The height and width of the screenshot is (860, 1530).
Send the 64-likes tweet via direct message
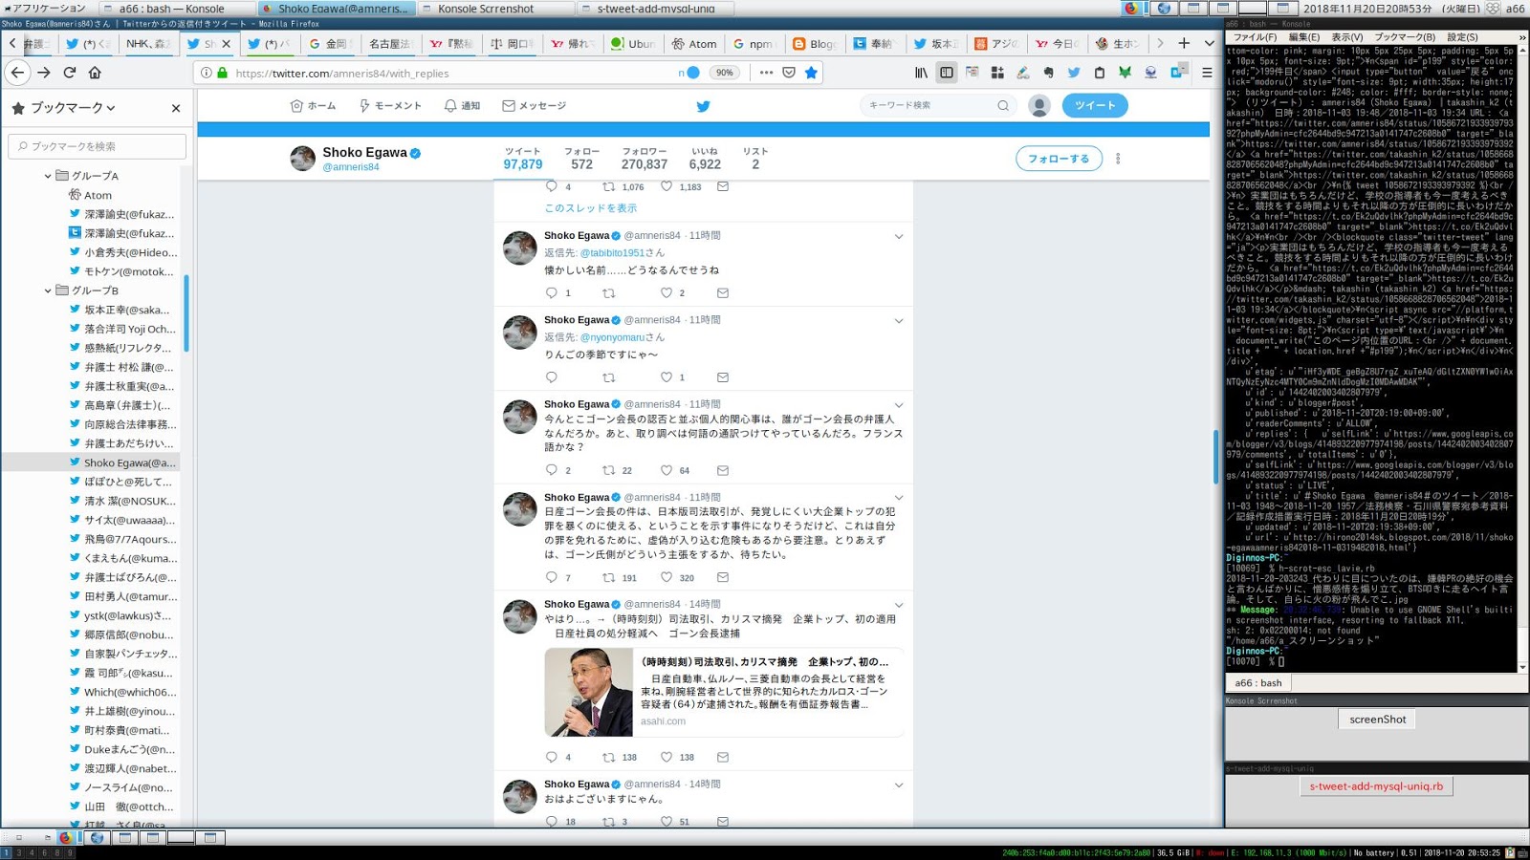(723, 470)
